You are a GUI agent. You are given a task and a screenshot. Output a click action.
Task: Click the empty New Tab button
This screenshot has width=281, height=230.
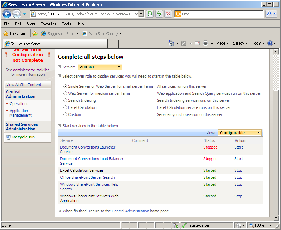[113, 44]
